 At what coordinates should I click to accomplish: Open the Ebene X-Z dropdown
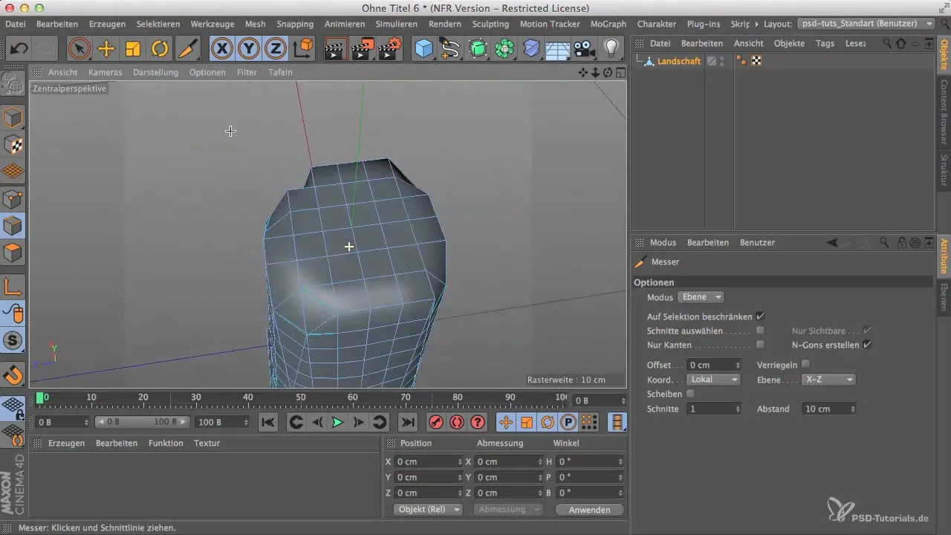click(x=829, y=379)
